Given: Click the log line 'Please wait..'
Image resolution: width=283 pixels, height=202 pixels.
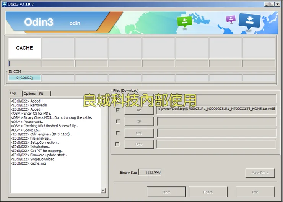Looking at the screenshot, I should 27,122.
